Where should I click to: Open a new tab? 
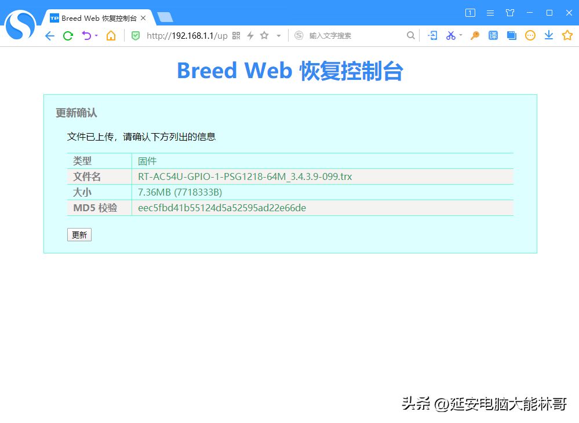[165, 17]
